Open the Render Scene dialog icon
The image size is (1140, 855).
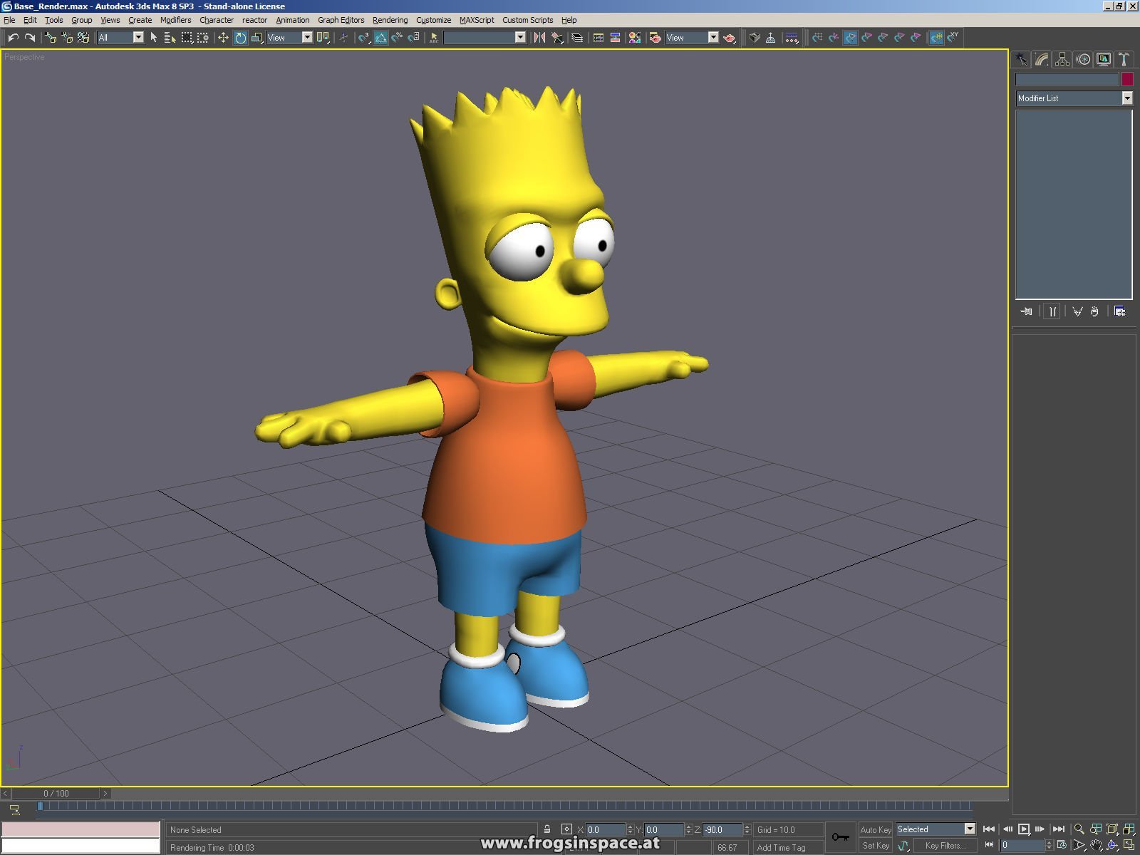pyautogui.click(x=655, y=38)
